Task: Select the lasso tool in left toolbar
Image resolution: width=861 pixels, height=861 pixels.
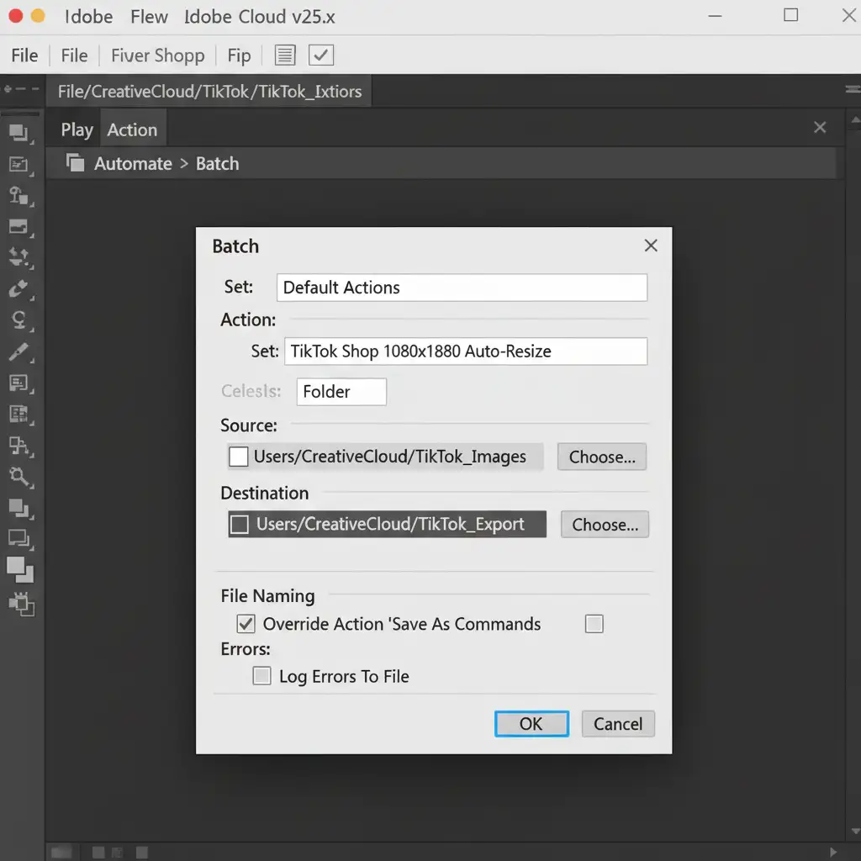Action: pos(18,320)
